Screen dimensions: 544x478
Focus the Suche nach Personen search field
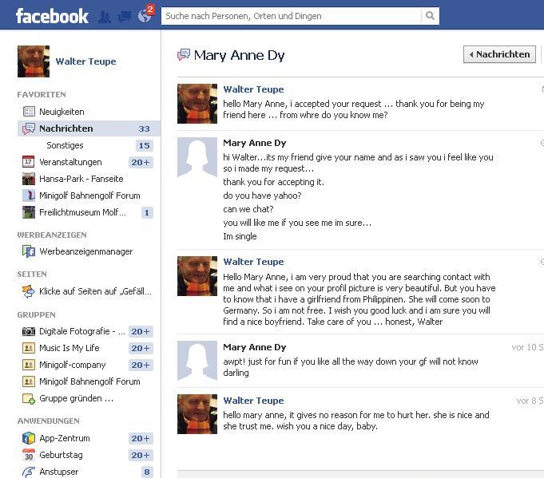(x=291, y=16)
